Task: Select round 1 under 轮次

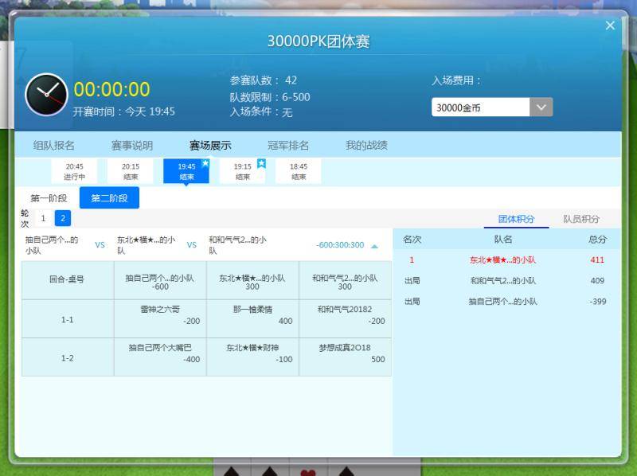Action: coord(44,217)
